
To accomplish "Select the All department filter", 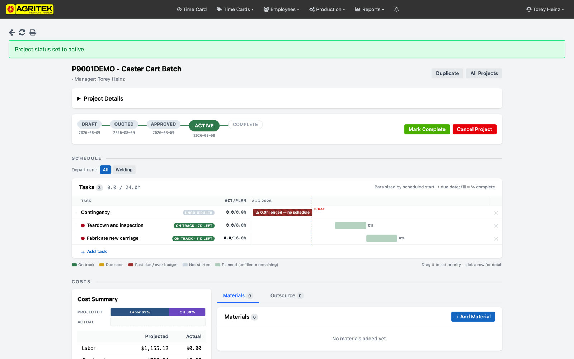I will [x=105, y=170].
